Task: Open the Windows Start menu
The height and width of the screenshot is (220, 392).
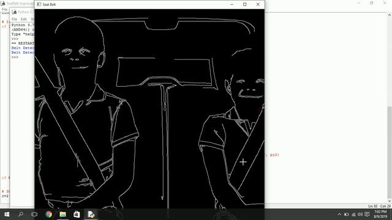Action: [x=7, y=215]
